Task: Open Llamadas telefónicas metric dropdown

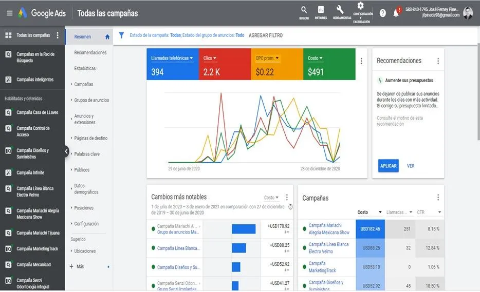Action: (x=172, y=58)
